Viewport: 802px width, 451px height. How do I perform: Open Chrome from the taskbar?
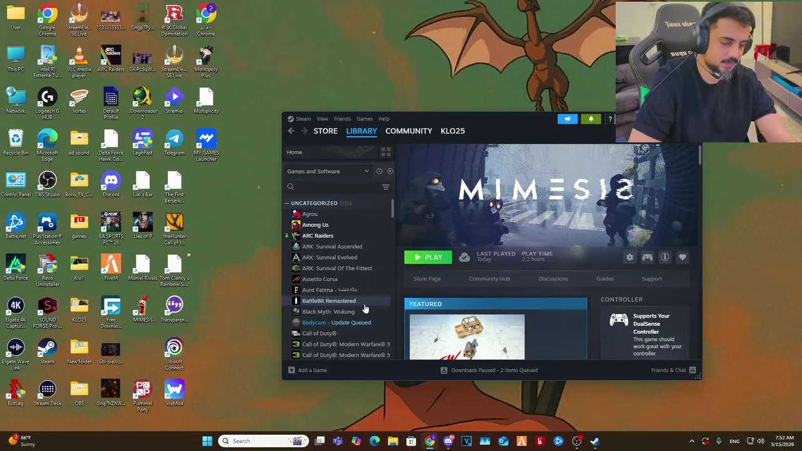click(430, 441)
